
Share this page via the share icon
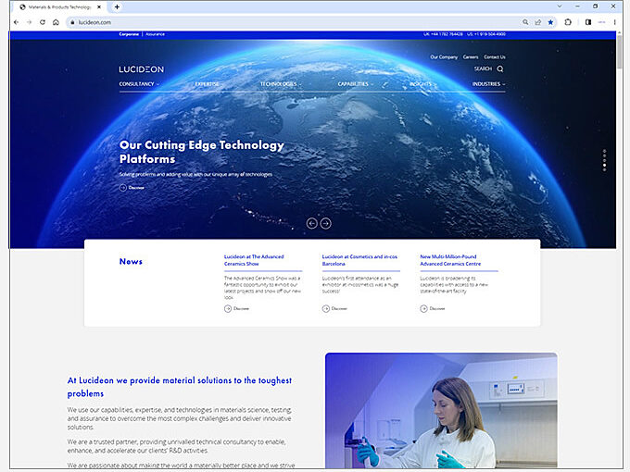pos(538,22)
